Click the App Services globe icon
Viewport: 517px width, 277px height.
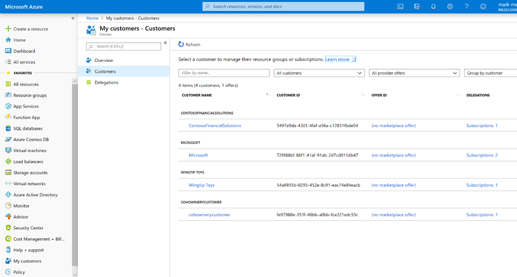(8, 106)
